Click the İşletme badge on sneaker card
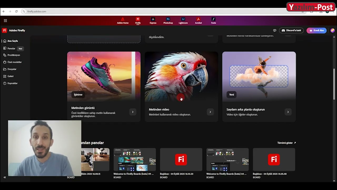The height and width of the screenshot is (190, 337). click(78, 94)
